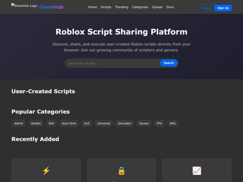
Task: Click the Roblox Script Sharing Platform title
Action: point(121,32)
